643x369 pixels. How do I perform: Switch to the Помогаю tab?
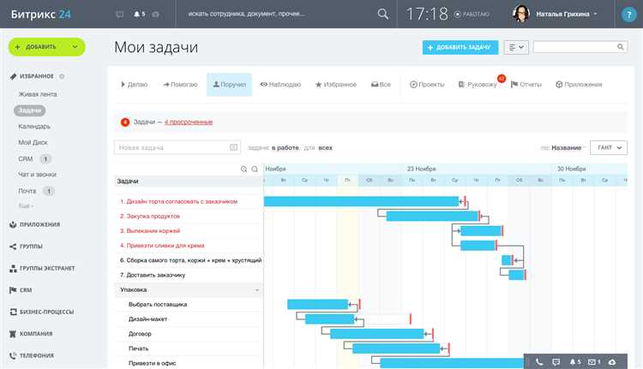pyautogui.click(x=180, y=85)
